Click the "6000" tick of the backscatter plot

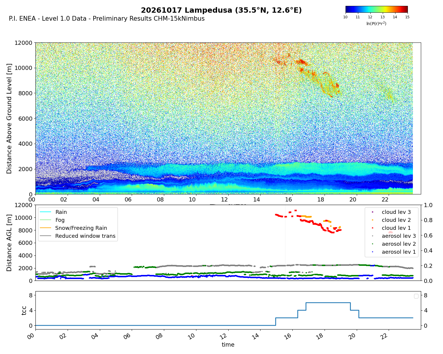point(25,119)
